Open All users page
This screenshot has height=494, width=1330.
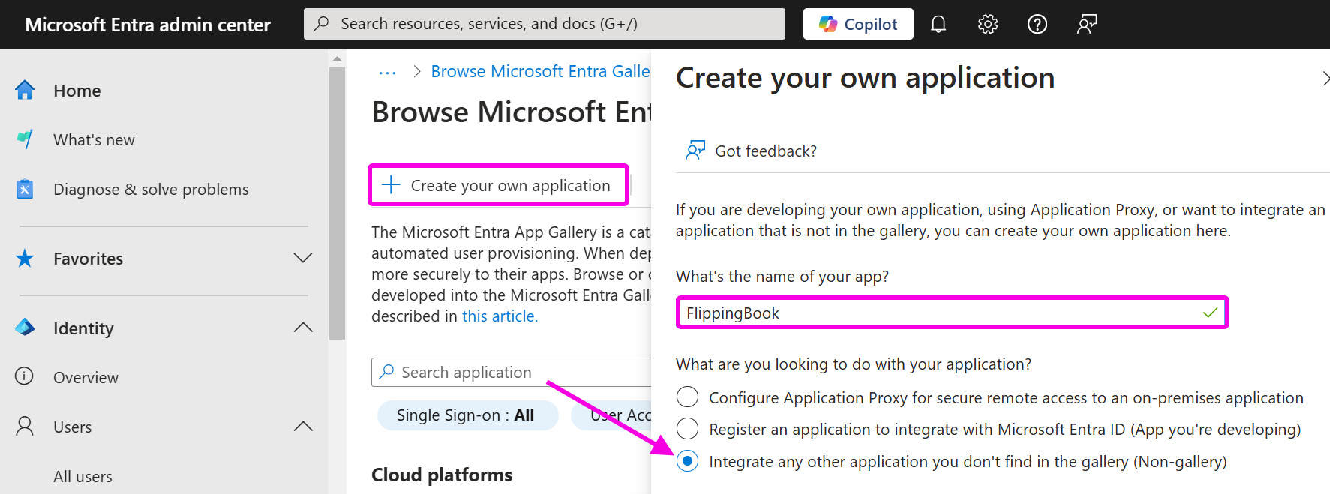point(83,477)
